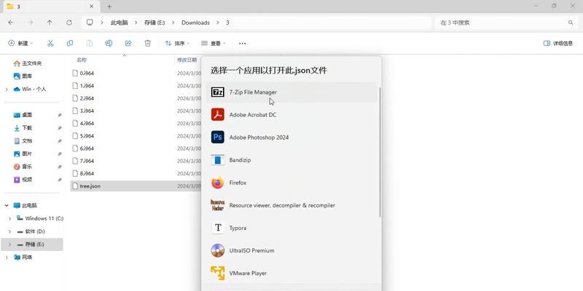The height and width of the screenshot is (291, 583).
Task: Go back with the back arrow
Action: (11, 23)
